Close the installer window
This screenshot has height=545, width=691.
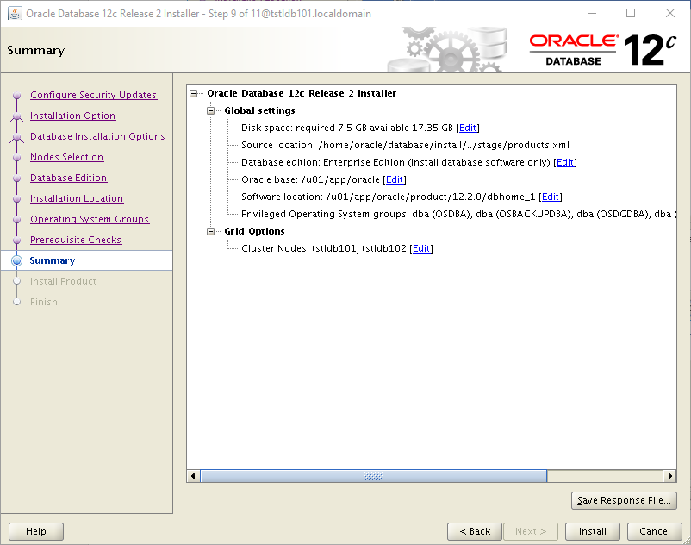(x=669, y=13)
